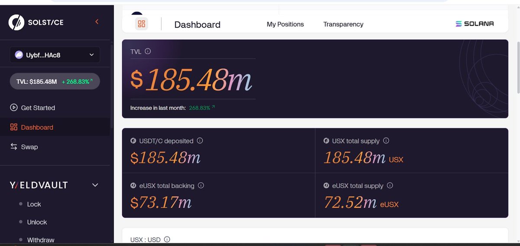Image resolution: width=520 pixels, height=246 pixels.
Task: Collapse the sidebar with the orange chevron
Action: 97,22
